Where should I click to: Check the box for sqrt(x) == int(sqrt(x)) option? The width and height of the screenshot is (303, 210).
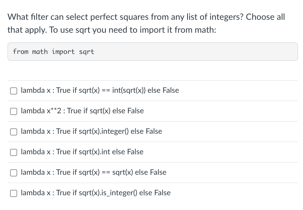coord(13,91)
